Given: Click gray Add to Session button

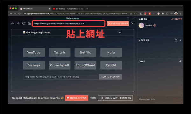Looking at the screenshot, I should click(x=110, y=77).
